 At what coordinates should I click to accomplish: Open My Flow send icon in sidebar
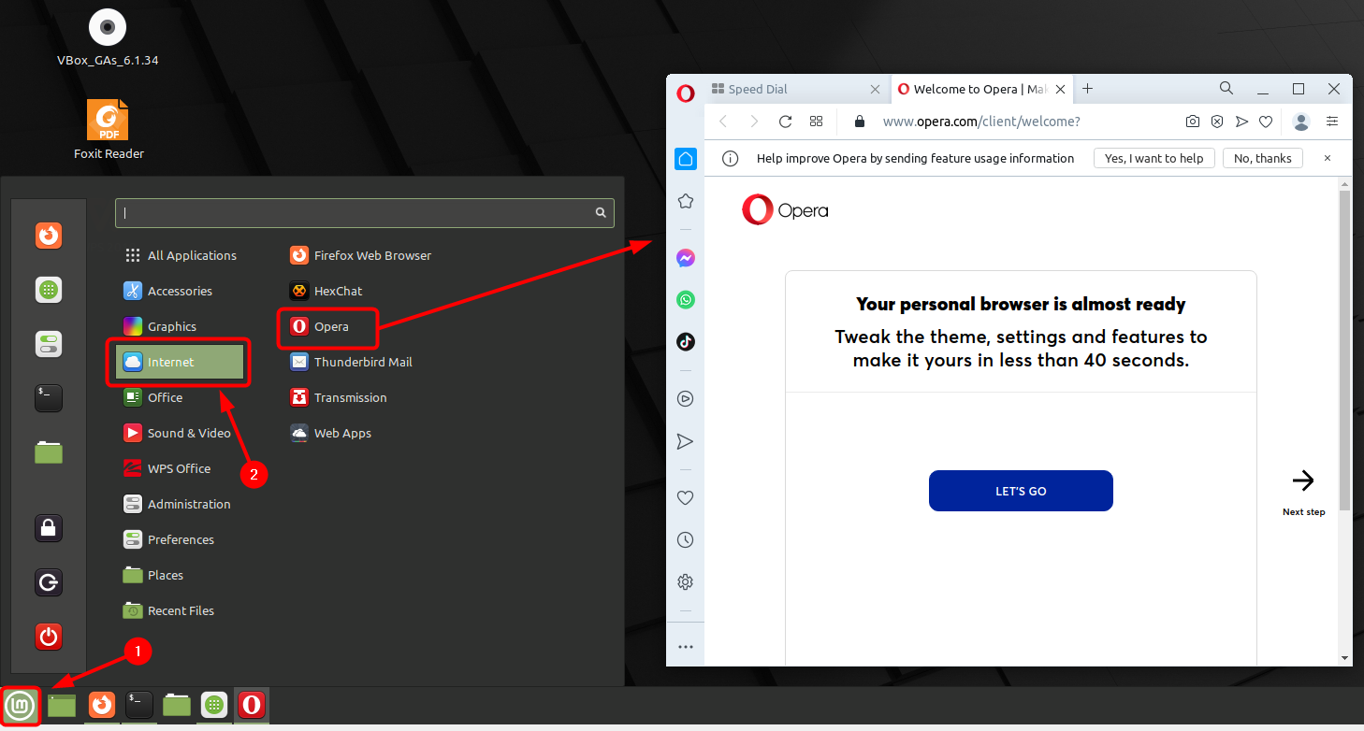(686, 441)
